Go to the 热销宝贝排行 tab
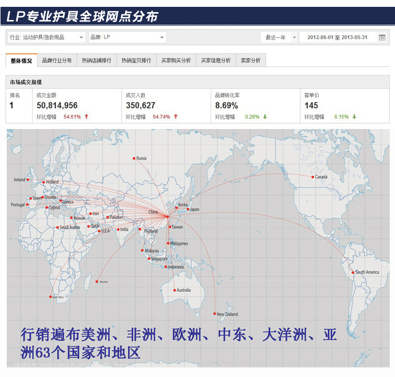The width and height of the screenshot is (395, 377). coord(136,61)
